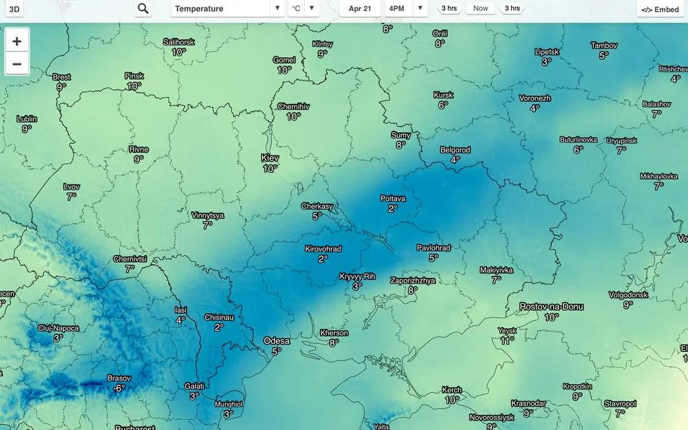Viewport: 688px width, 430px height.
Task: Click the Chernivtsi label
Action: coord(130,259)
